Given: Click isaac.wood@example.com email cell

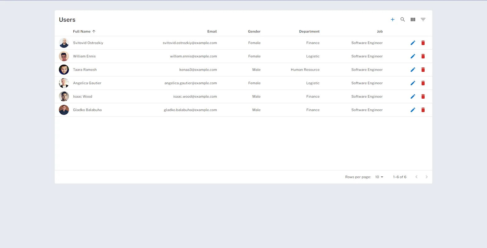Looking at the screenshot, I should [195, 96].
